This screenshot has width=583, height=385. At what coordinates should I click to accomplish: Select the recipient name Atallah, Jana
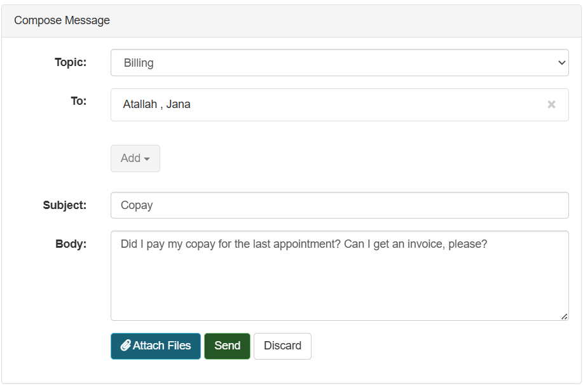[x=156, y=104]
